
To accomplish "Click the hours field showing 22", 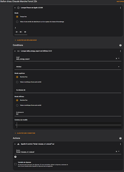I will click(17, 32).
